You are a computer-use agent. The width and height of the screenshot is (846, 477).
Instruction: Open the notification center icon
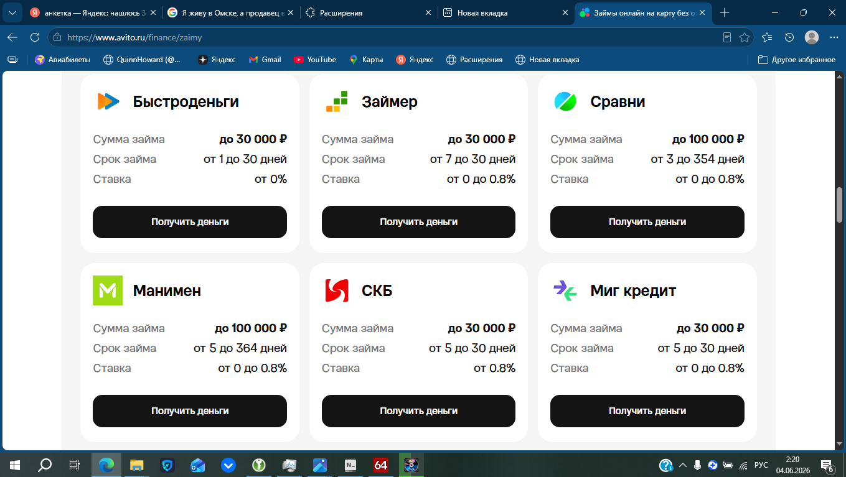(x=828, y=465)
